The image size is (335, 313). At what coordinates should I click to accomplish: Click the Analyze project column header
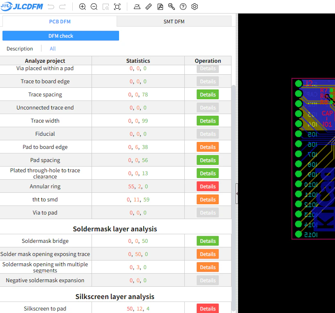pos(45,61)
